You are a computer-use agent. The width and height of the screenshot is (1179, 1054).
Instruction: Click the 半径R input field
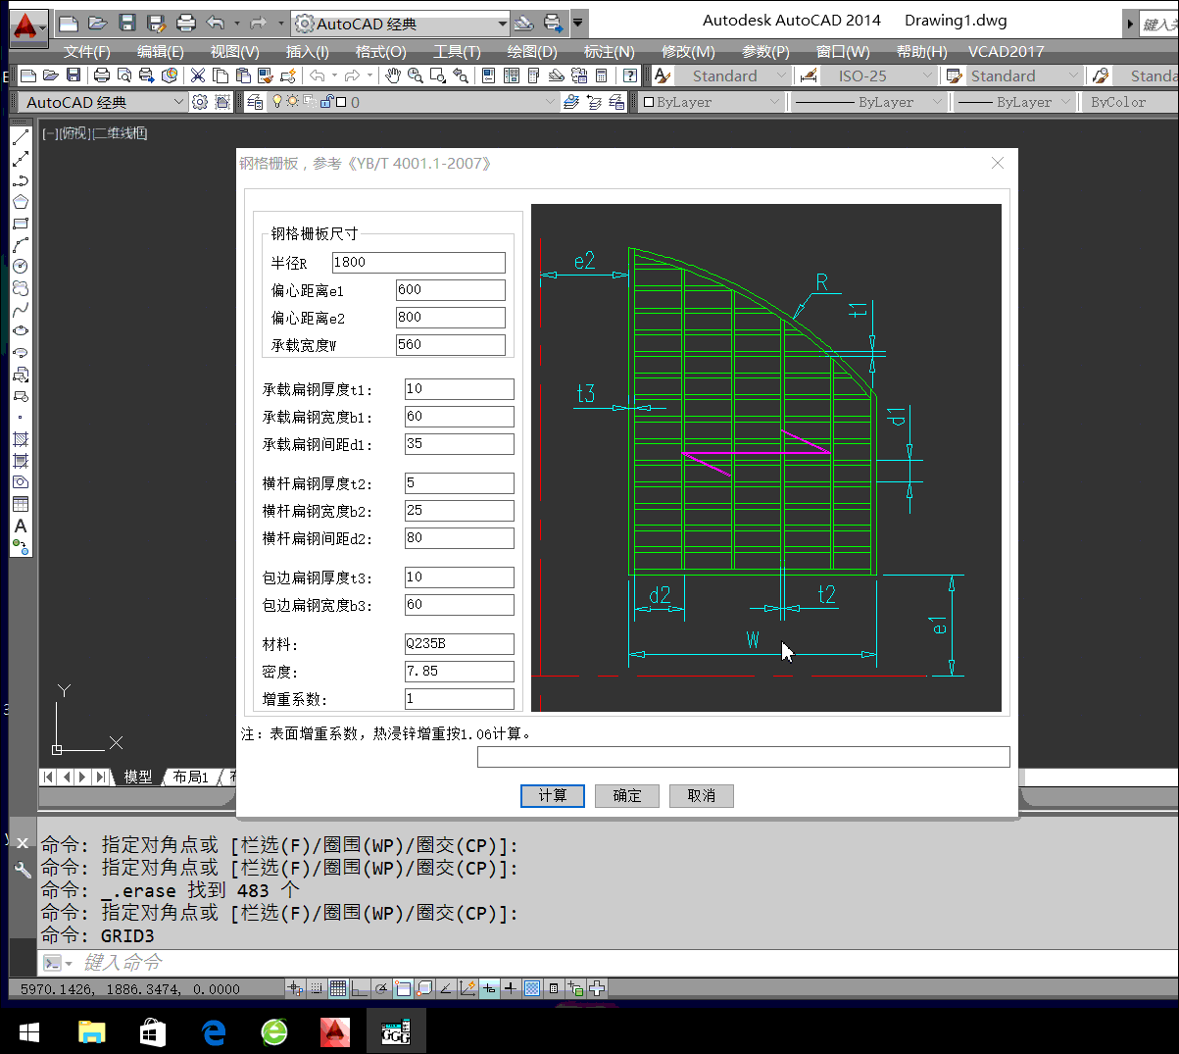(x=418, y=262)
